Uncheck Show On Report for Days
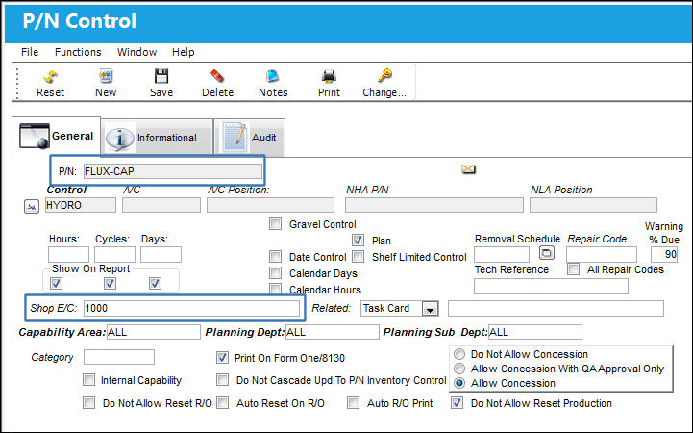Screen dimensions: 693x433 tap(155, 283)
